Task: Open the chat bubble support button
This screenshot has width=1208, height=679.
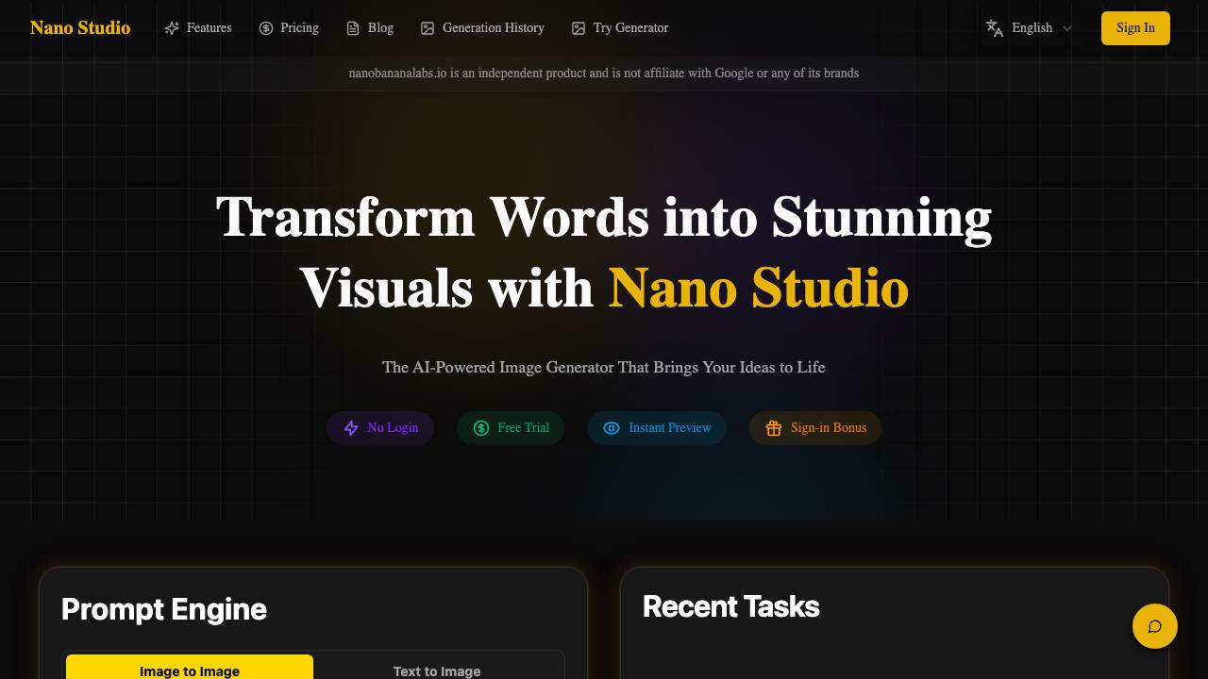Action: click(x=1155, y=626)
